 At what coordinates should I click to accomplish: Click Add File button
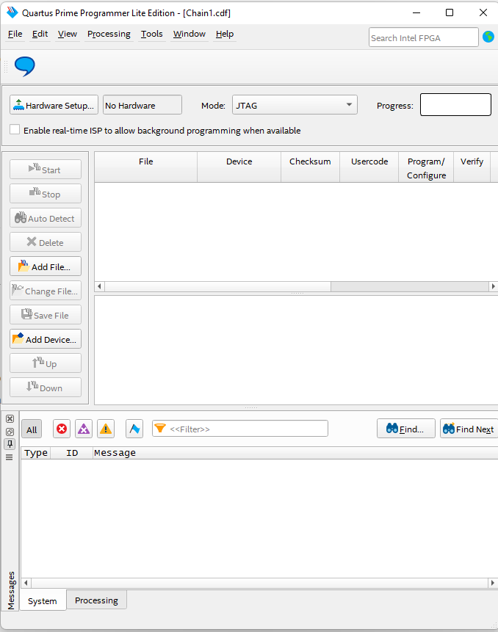tap(46, 266)
